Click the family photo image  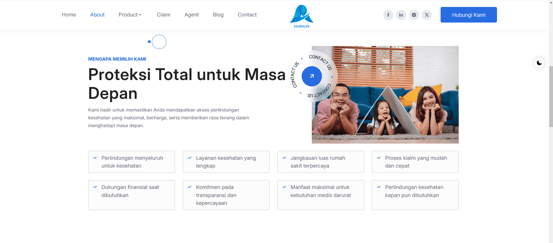[385, 95]
